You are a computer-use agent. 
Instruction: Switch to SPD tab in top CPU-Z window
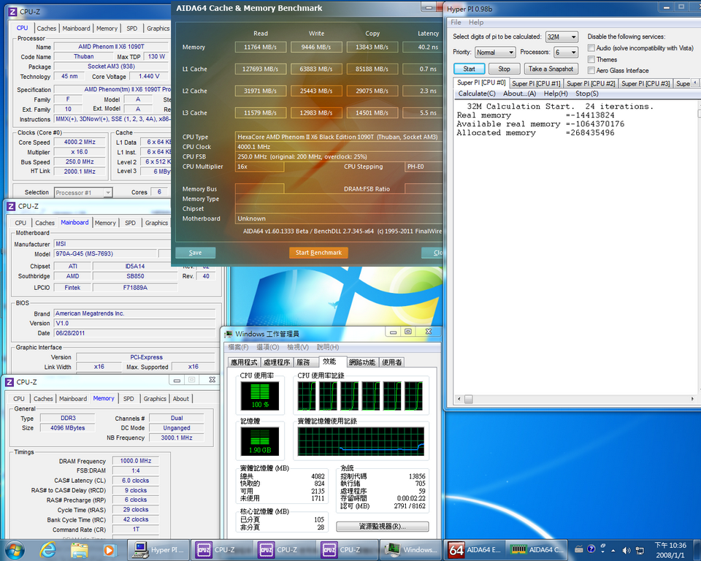coord(132,28)
